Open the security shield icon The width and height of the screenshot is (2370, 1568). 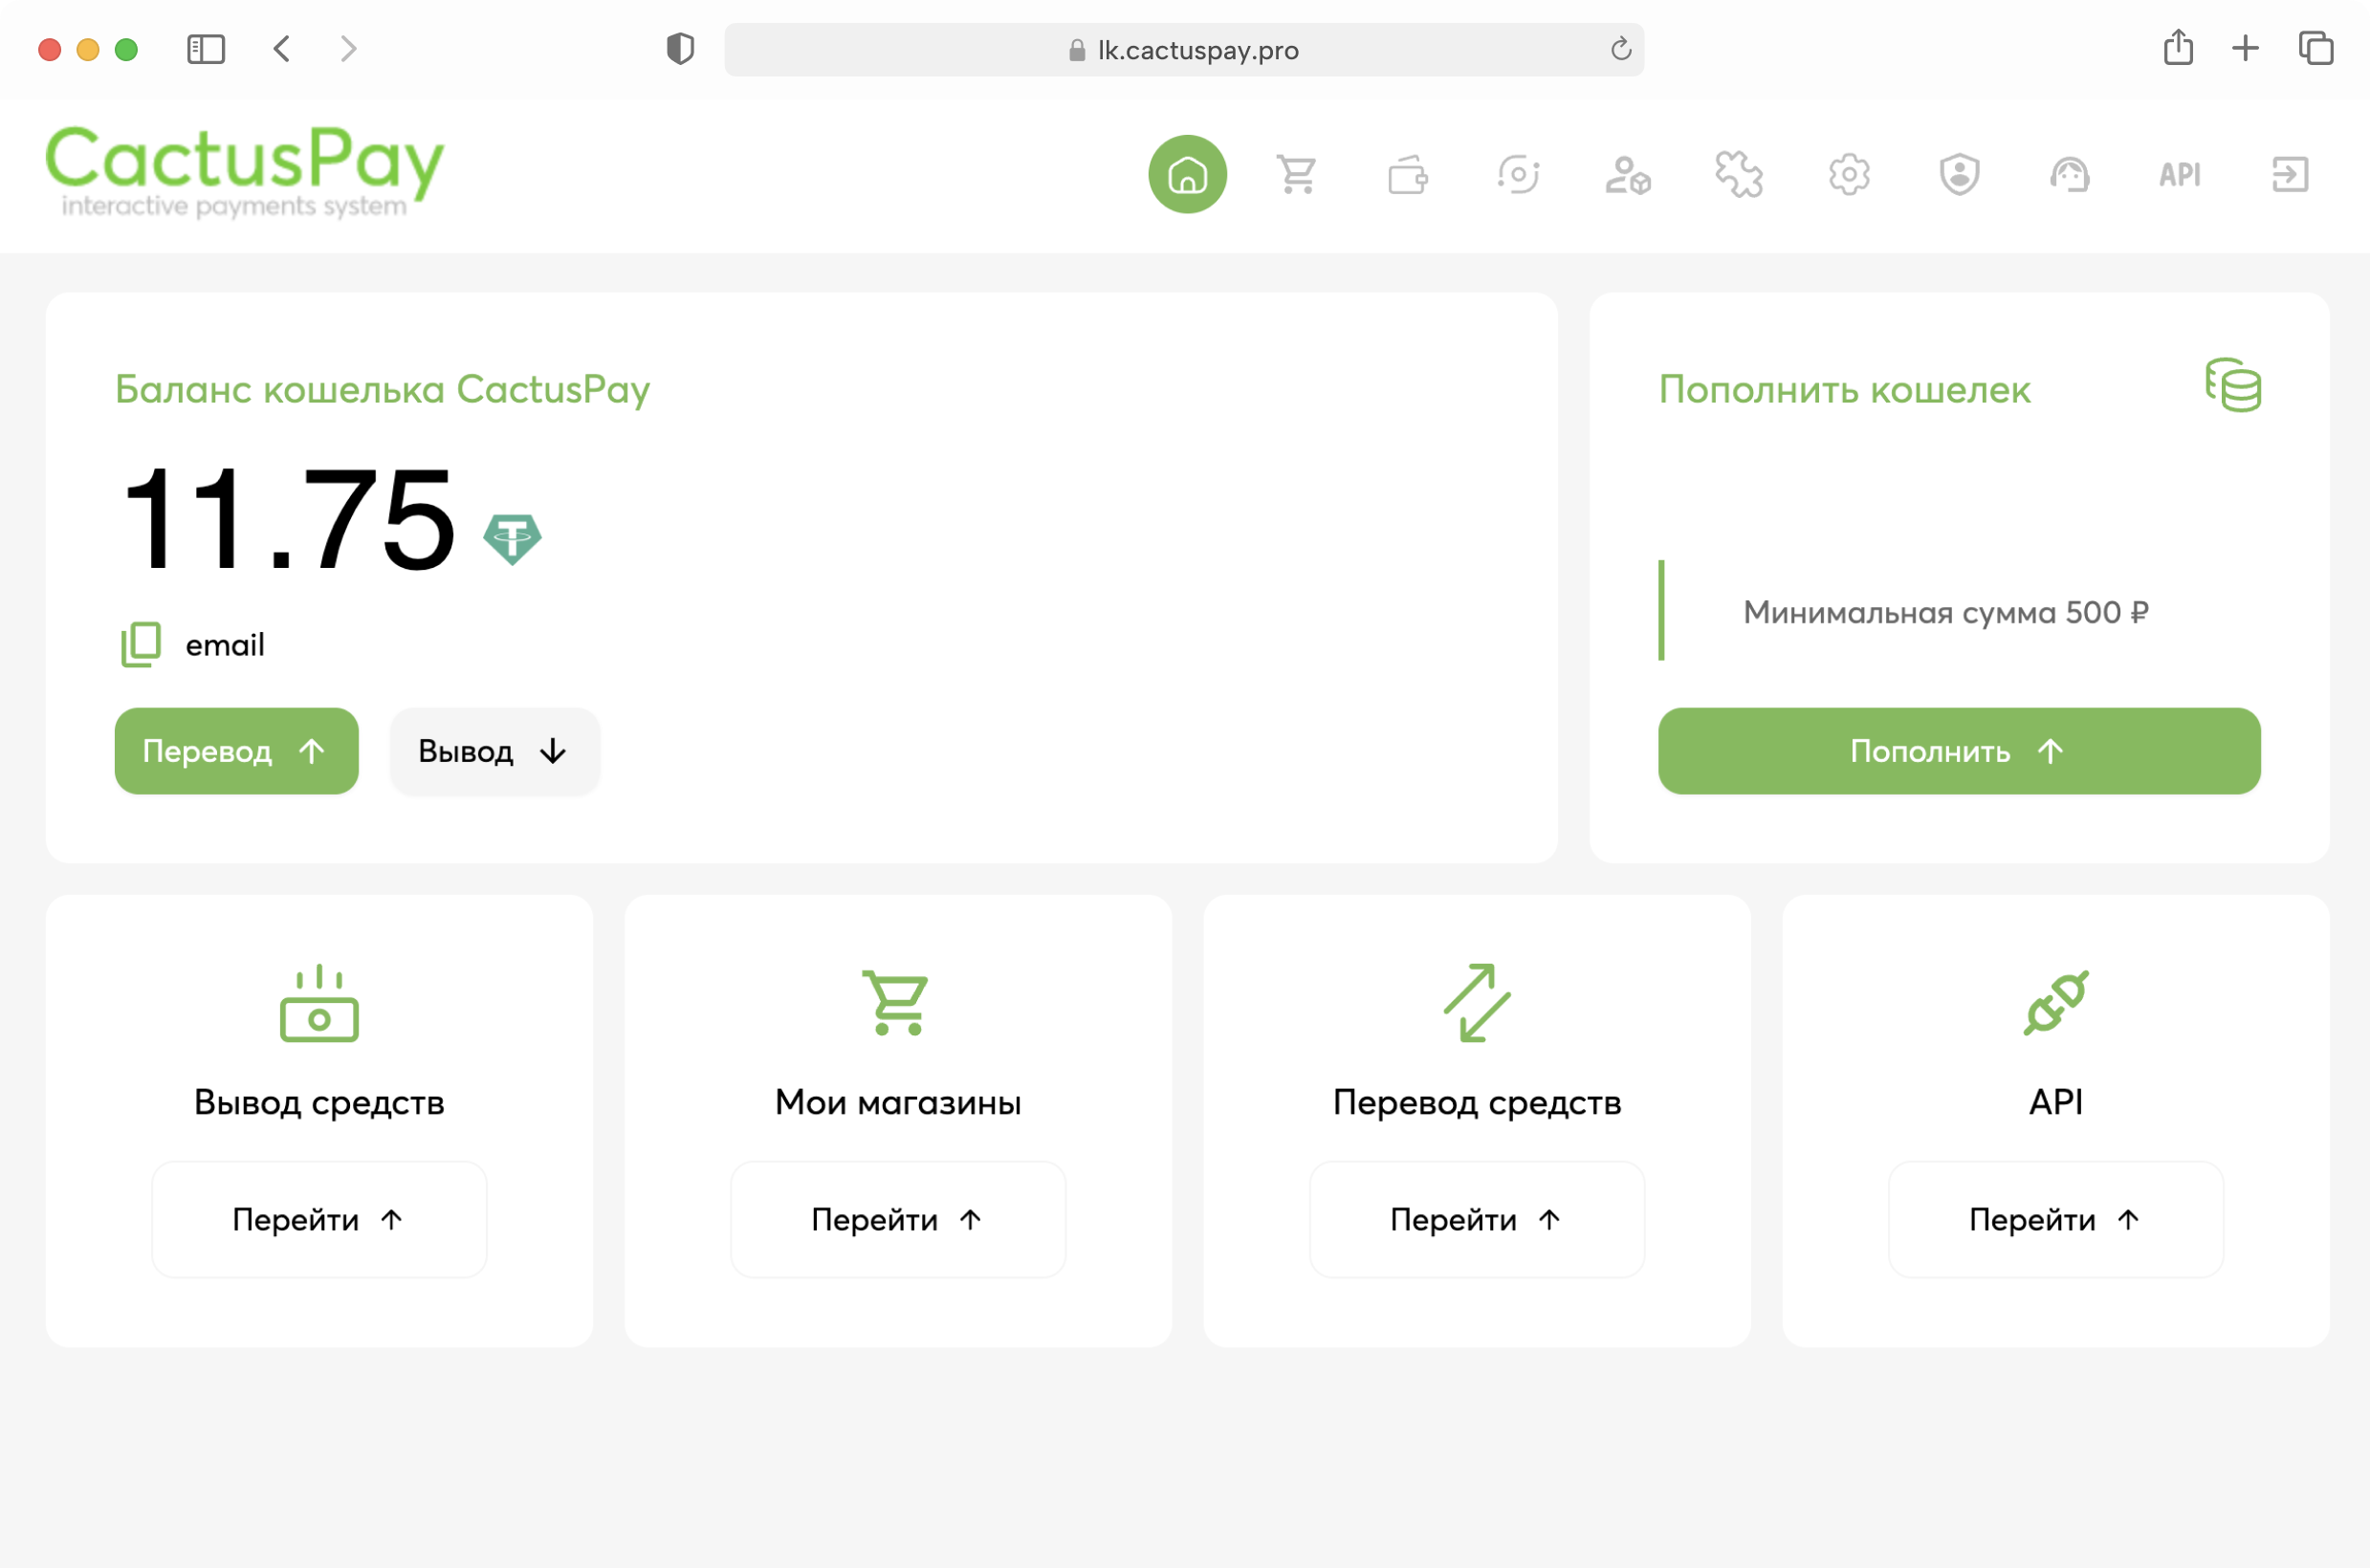[1958, 174]
